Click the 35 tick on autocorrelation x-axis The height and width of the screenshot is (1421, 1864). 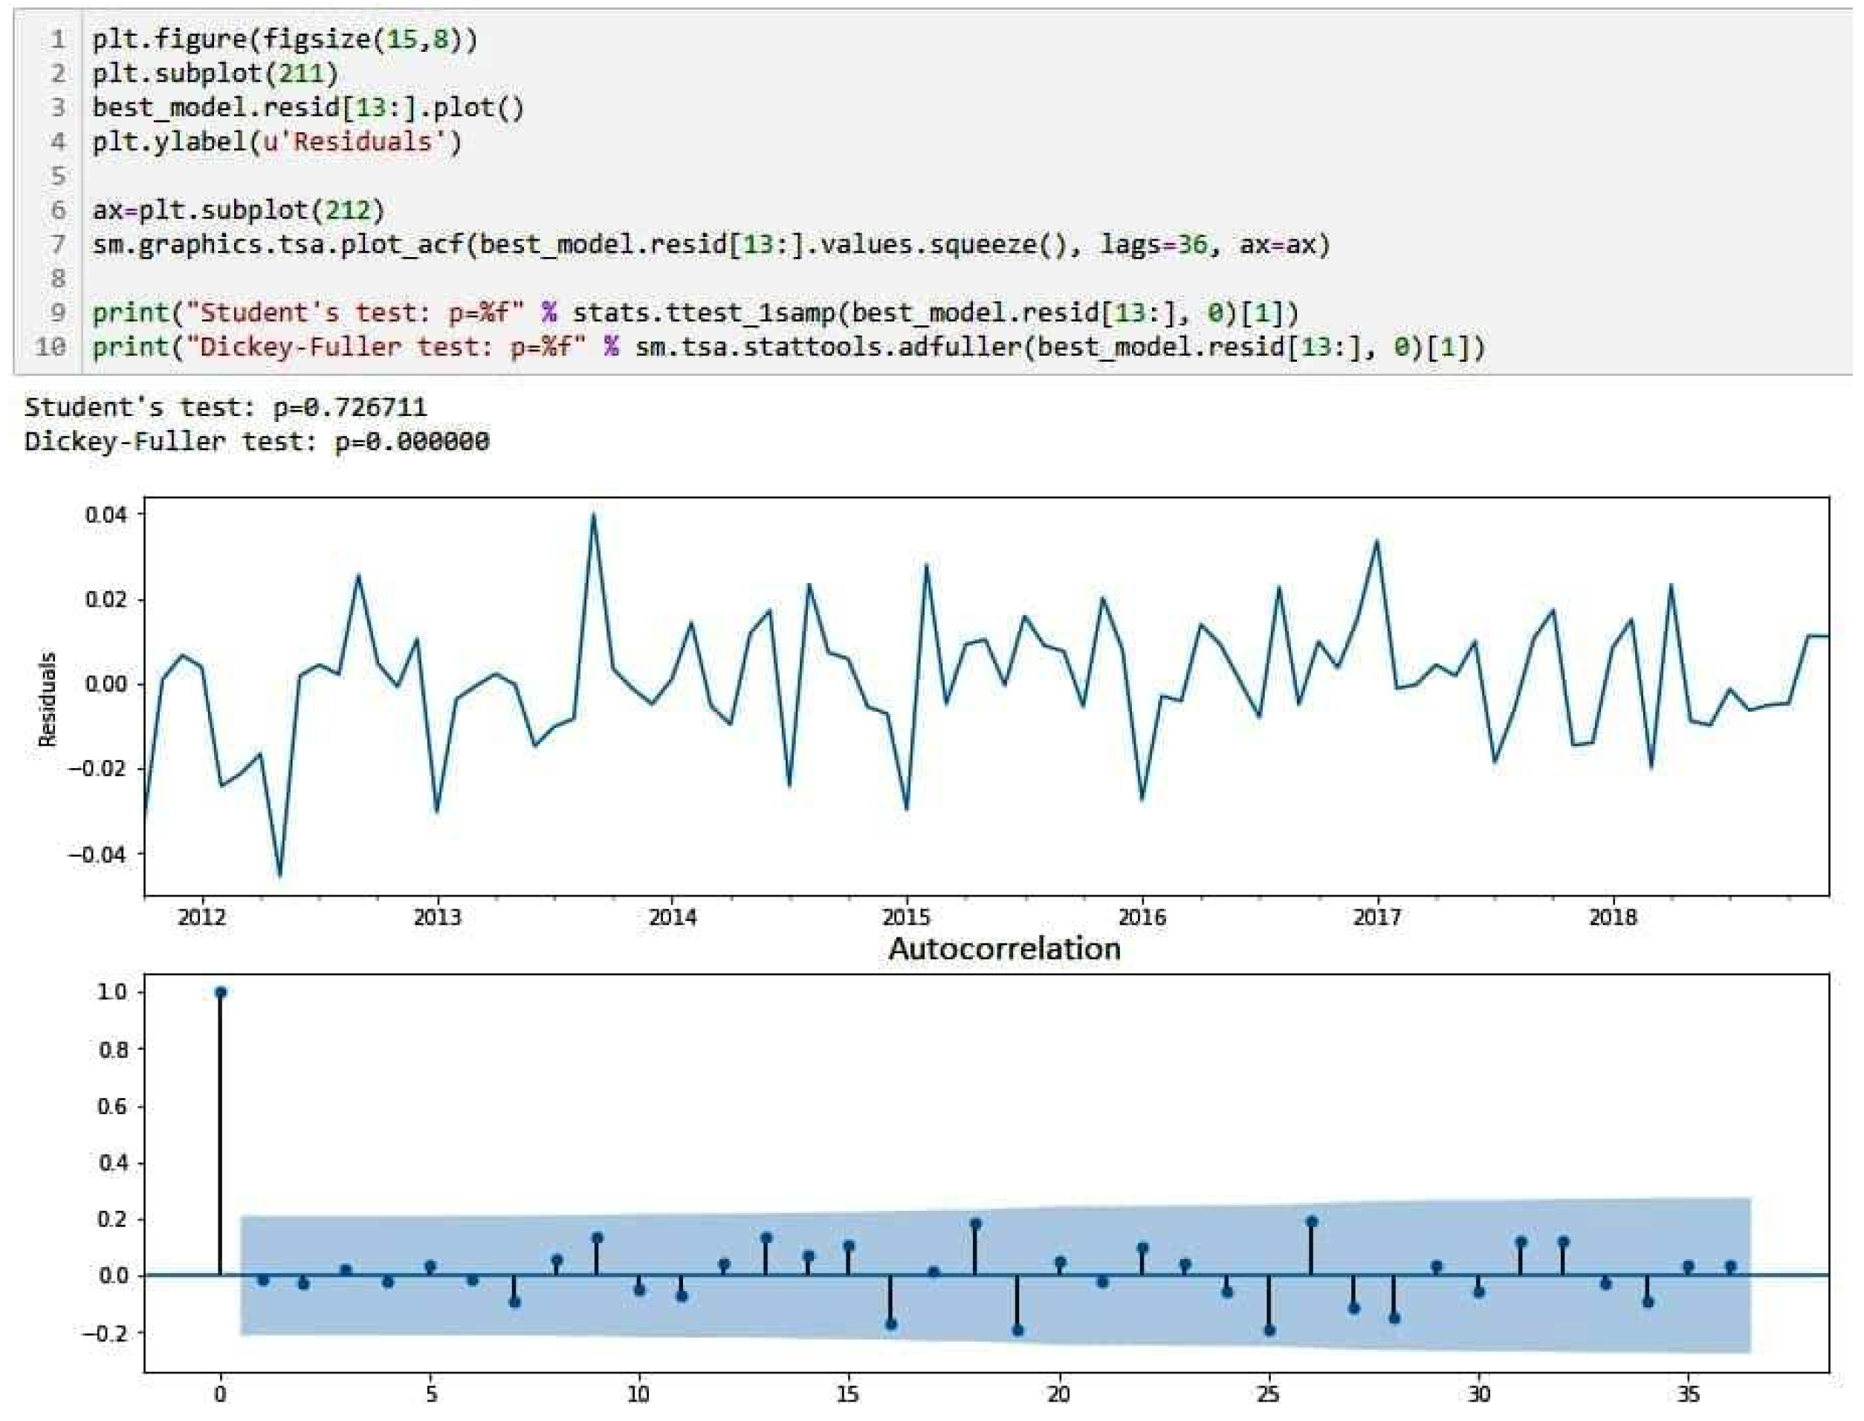(1687, 1394)
